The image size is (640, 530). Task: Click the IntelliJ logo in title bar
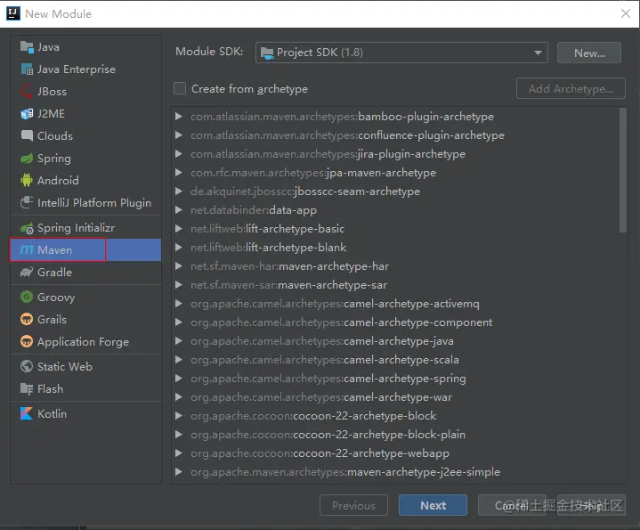(x=13, y=13)
